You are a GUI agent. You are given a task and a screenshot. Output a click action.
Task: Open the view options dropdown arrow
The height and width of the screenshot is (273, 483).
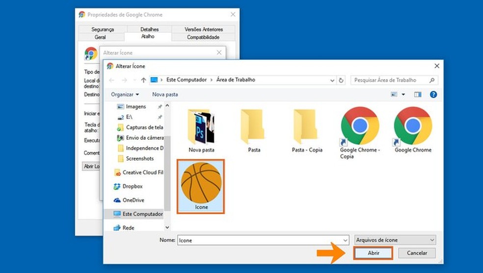coord(403,94)
